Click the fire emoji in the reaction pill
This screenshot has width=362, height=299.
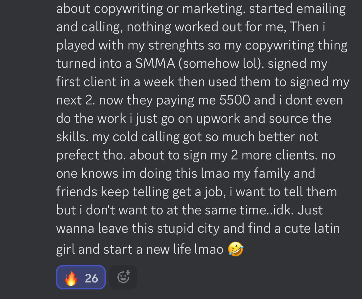pyautogui.click(x=71, y=278)
